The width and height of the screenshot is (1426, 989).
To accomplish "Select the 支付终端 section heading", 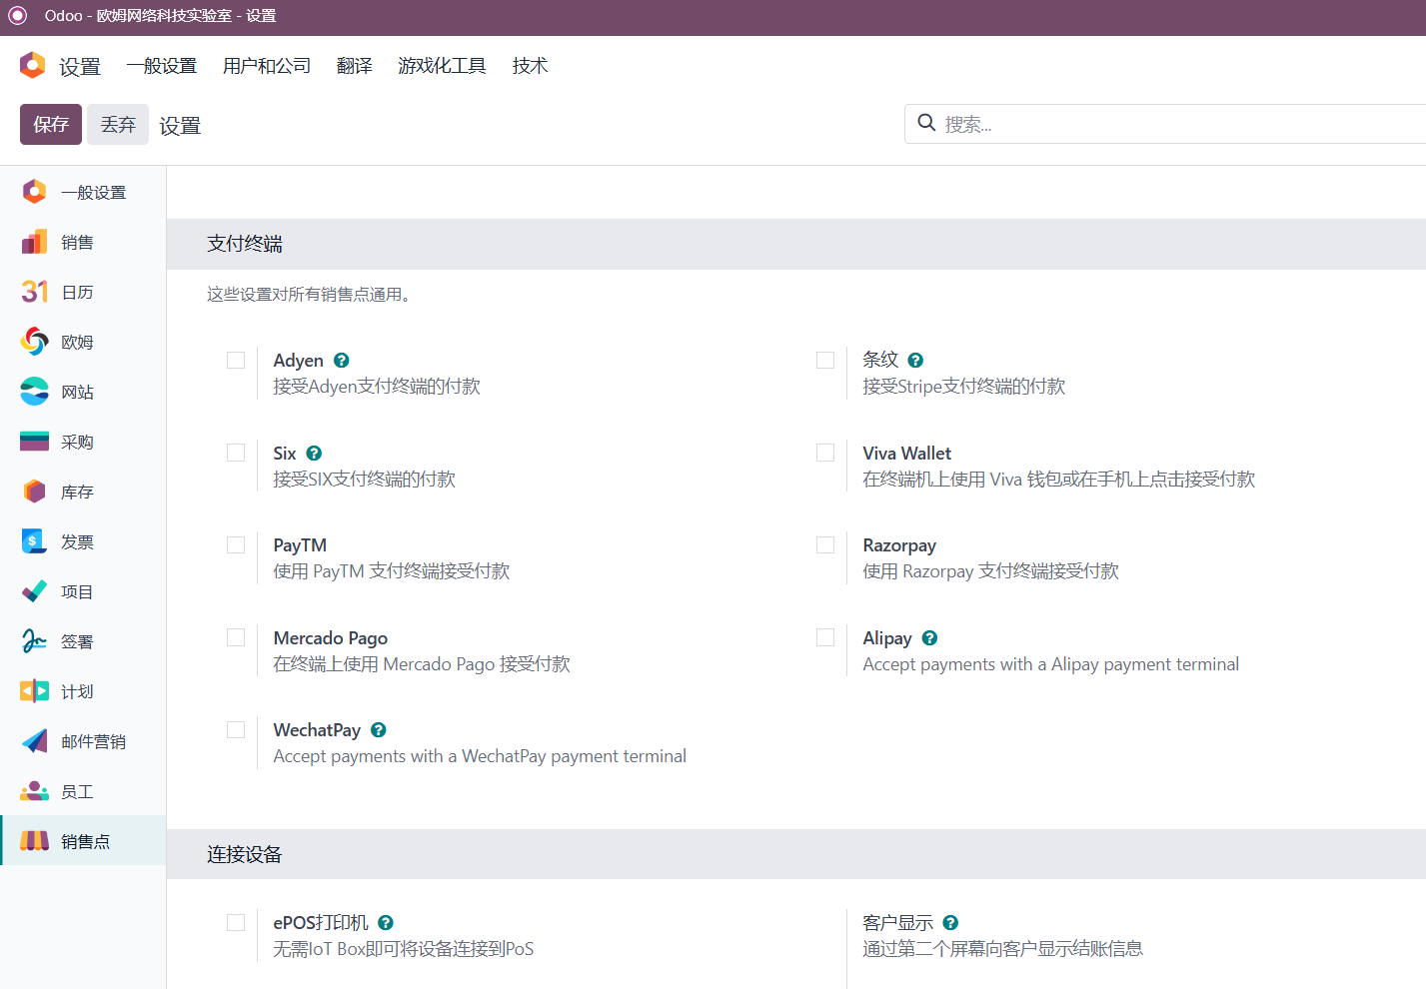I will (x=245, y=244).
